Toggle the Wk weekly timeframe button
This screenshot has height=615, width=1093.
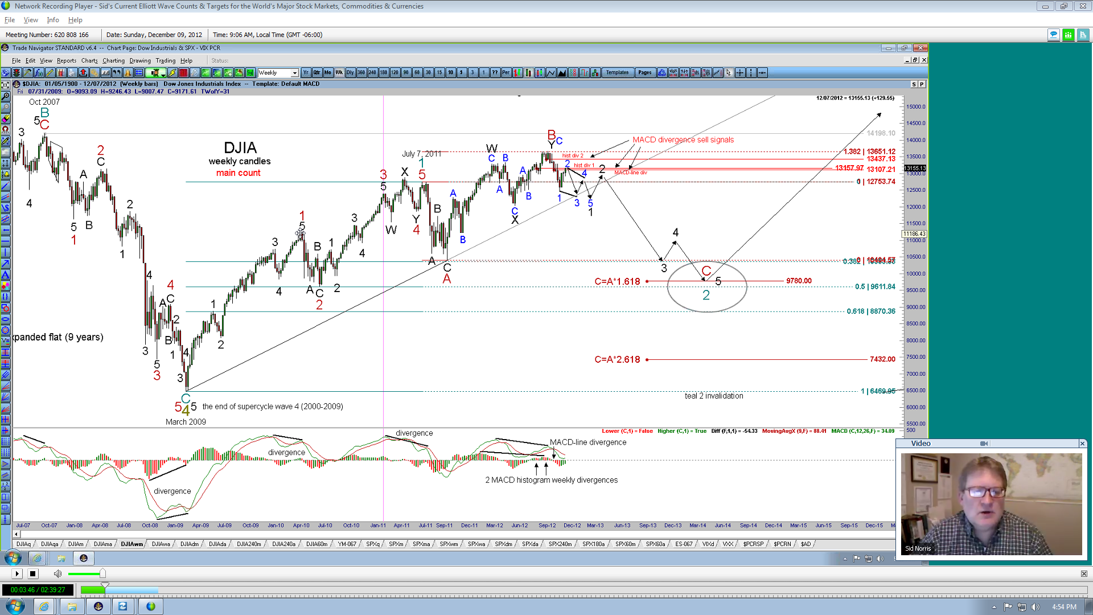pos(339,73)
